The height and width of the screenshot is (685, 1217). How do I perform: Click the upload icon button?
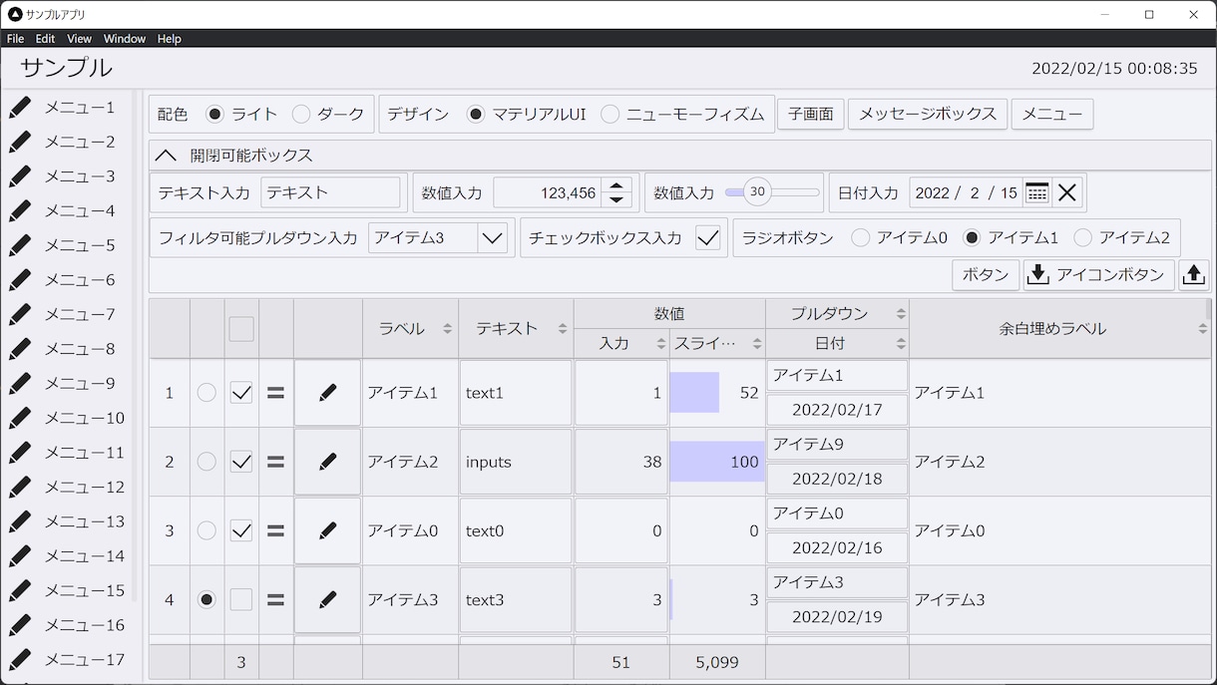tap(1194, 275)
